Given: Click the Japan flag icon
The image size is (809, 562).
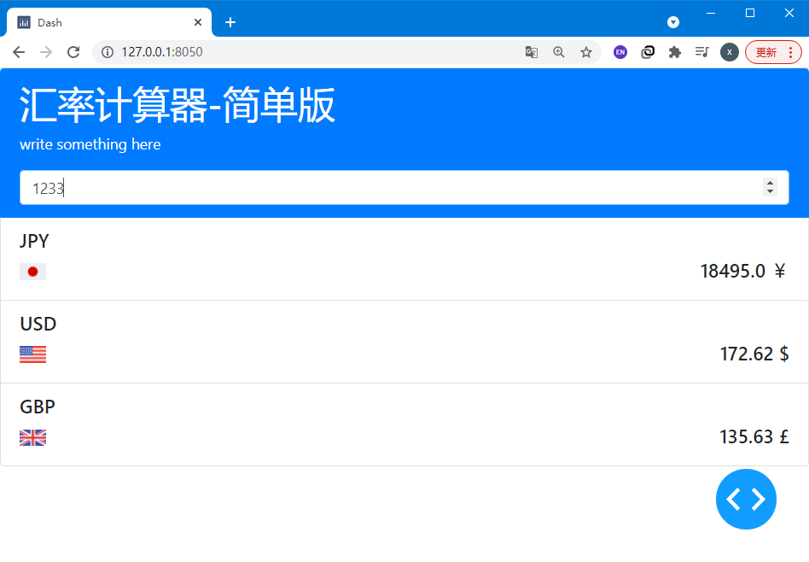Looking at the screenshot, I should (33, 272).
